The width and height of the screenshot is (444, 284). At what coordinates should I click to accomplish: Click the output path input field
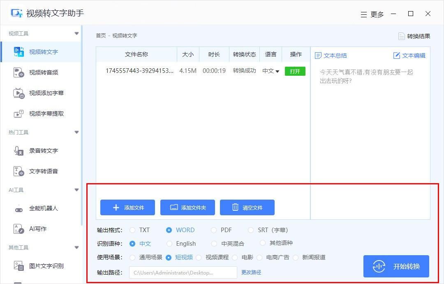183,272
